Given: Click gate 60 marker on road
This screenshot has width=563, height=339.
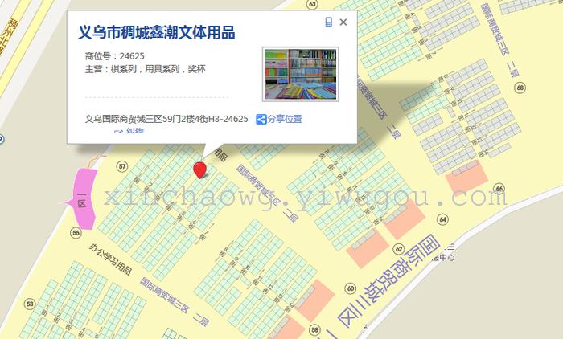Looking at the screenshot, I should 350,288.
